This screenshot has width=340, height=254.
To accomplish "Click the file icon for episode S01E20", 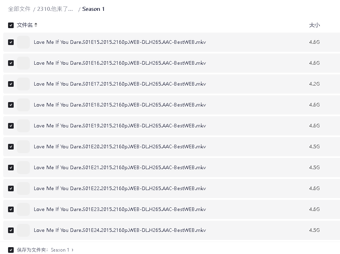I will click(23, 147).
